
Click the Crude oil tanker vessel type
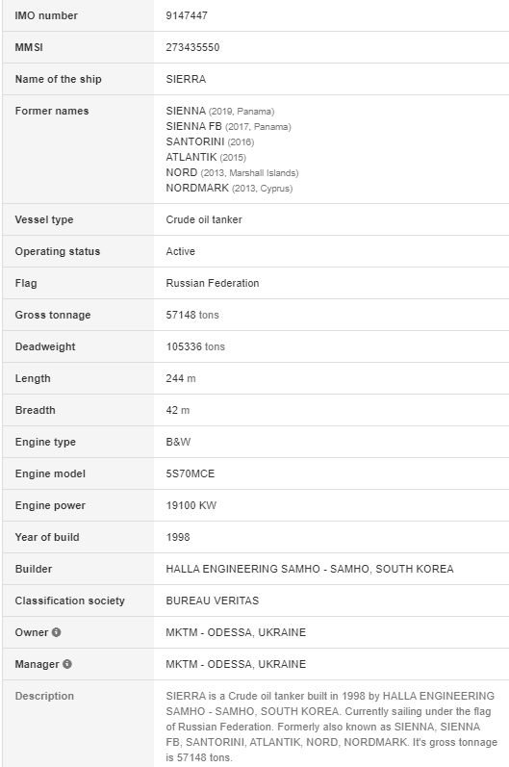204,219
